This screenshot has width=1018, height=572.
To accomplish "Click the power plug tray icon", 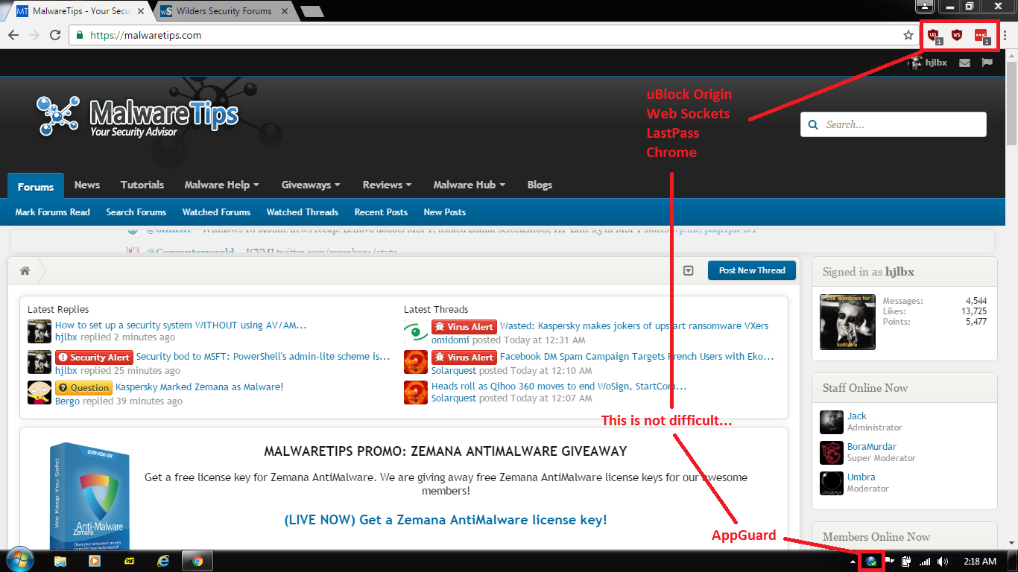I will coord(907,561).
